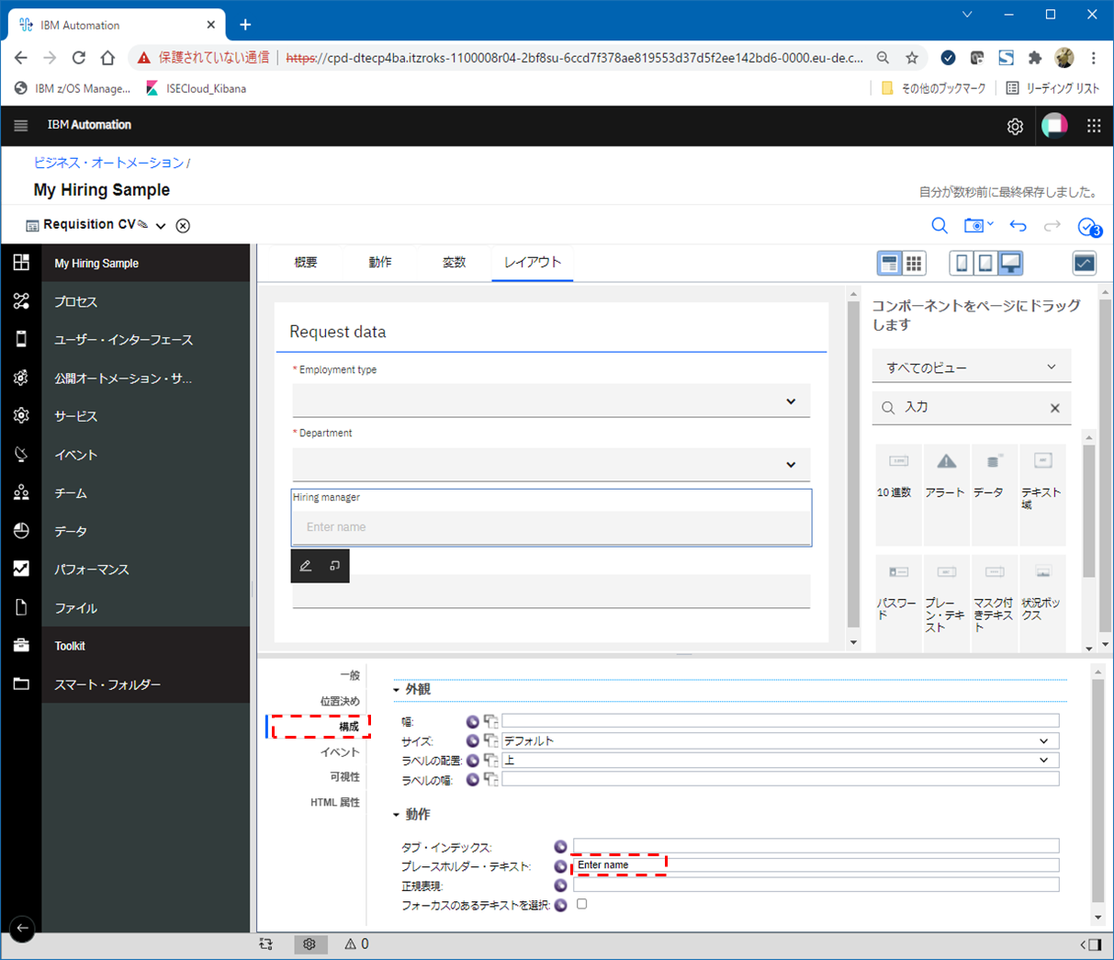Open the Department dropdown
Image resolution: width=1114 pixels, height=960 pixels.
pos(551,465)
